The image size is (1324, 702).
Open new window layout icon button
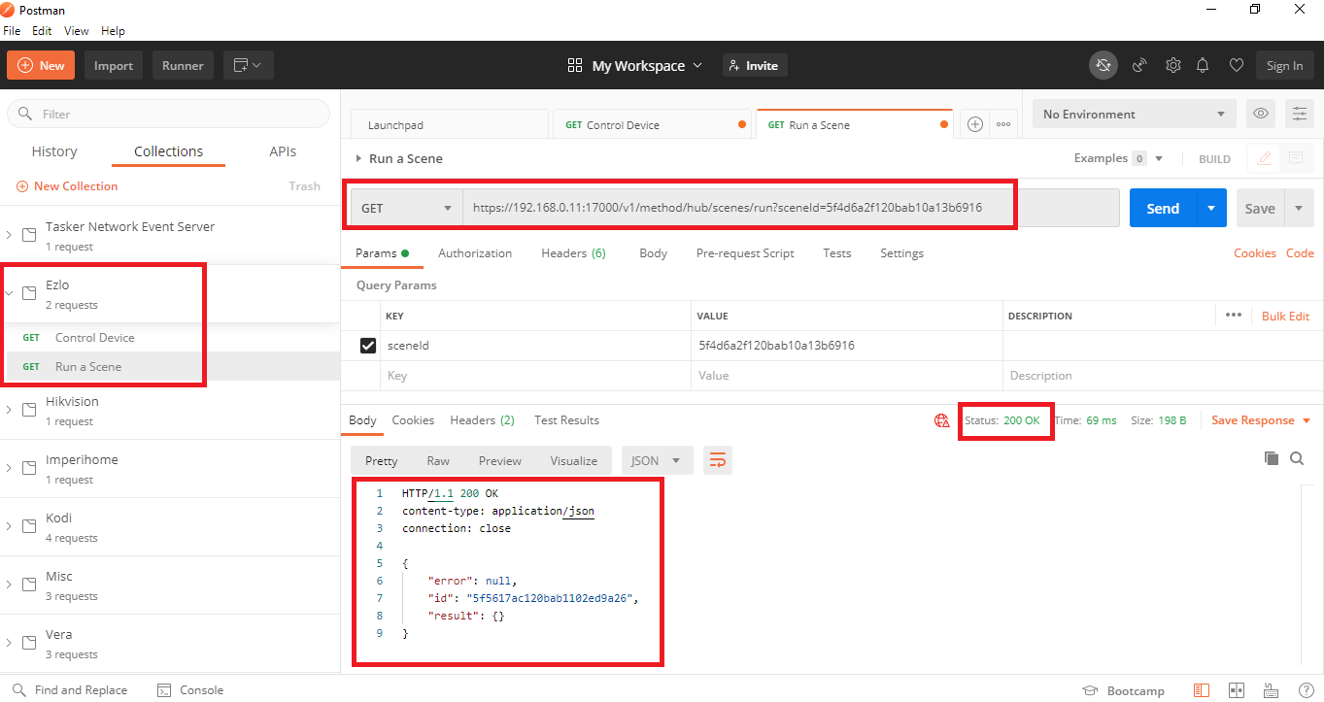pyautogui.click(x=249, y=65)
